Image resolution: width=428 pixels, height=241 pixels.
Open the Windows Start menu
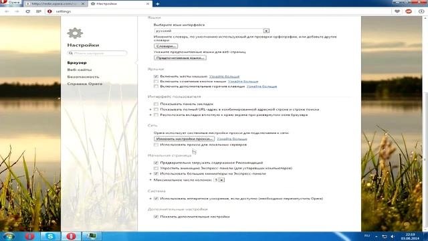click(9, 236)
